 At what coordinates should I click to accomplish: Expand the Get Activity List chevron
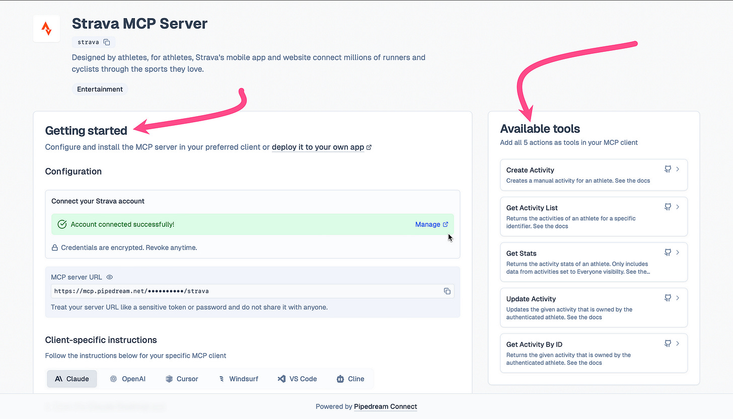coord(678,207)
